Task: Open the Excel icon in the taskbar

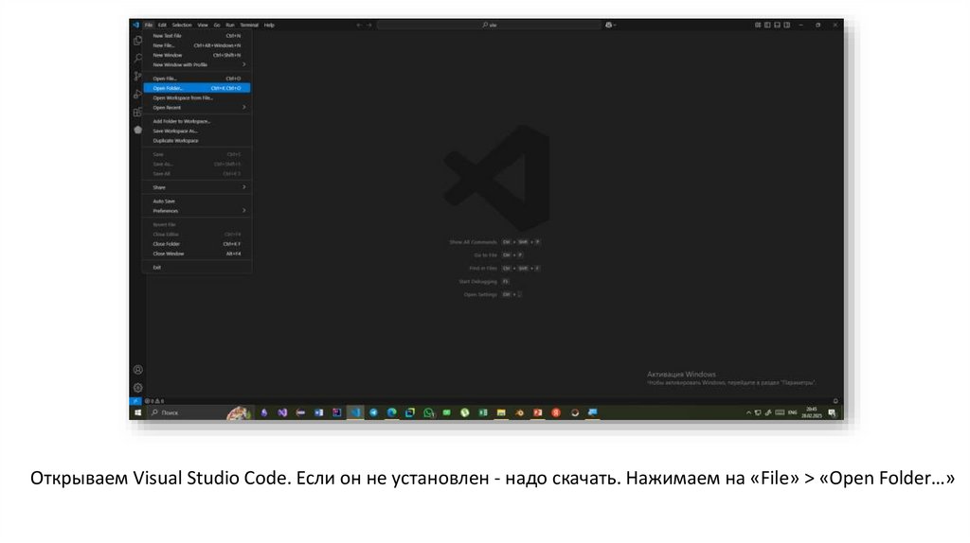Action: (482, 412)
